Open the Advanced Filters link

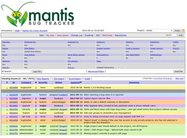click(x=96, y=72)
